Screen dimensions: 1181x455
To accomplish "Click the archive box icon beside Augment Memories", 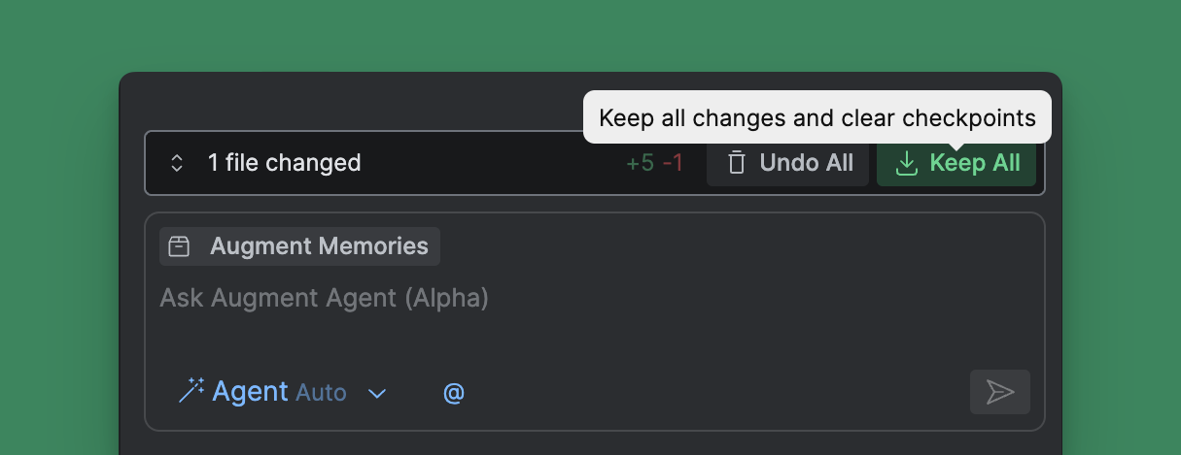I will coord(179,246).
